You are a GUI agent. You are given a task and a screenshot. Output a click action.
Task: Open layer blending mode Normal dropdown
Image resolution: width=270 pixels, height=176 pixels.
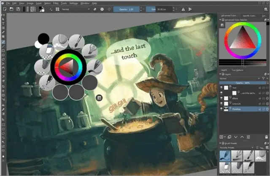(240, 79)
